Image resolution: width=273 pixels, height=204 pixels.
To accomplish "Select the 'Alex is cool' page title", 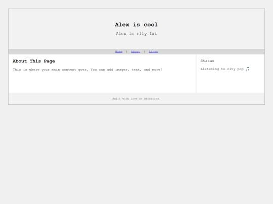I will coord(136,25).
